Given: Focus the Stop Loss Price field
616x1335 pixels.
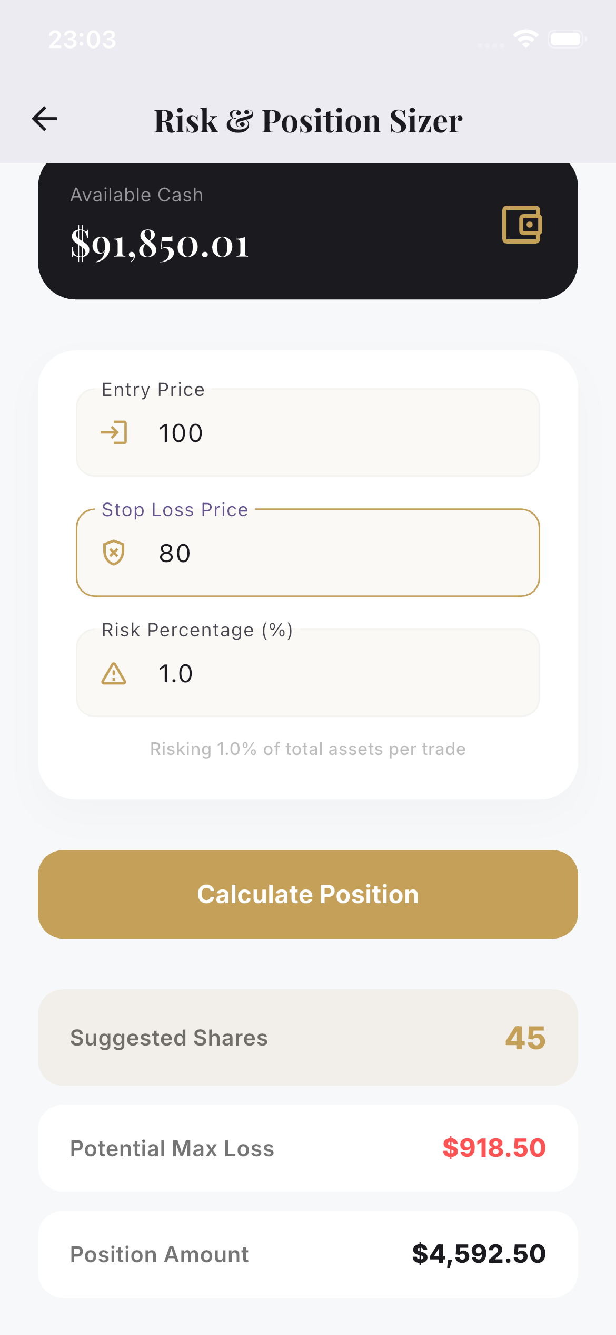Looking at the screenshot, I should coord(337,553).
